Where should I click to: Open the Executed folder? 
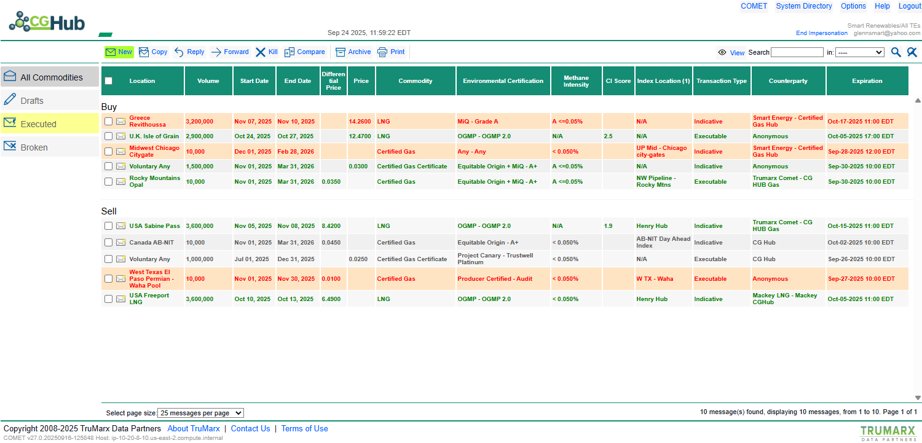click(x=50, y=123)
